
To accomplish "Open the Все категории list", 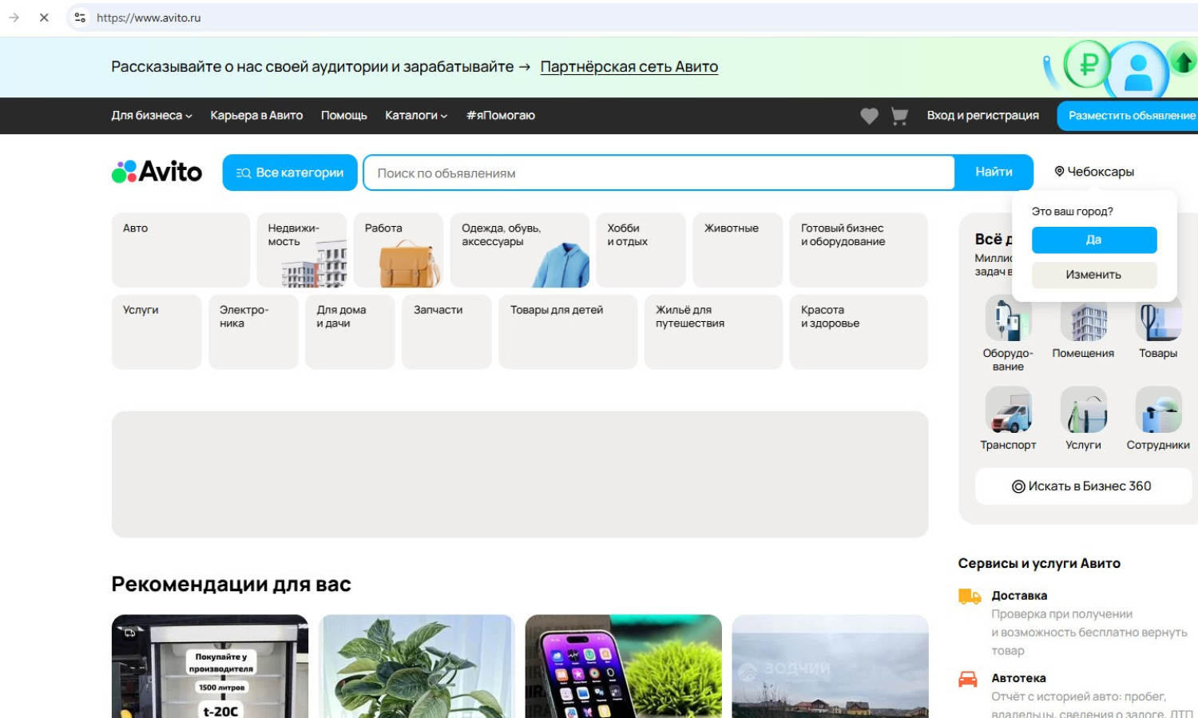I will point(290,173).
